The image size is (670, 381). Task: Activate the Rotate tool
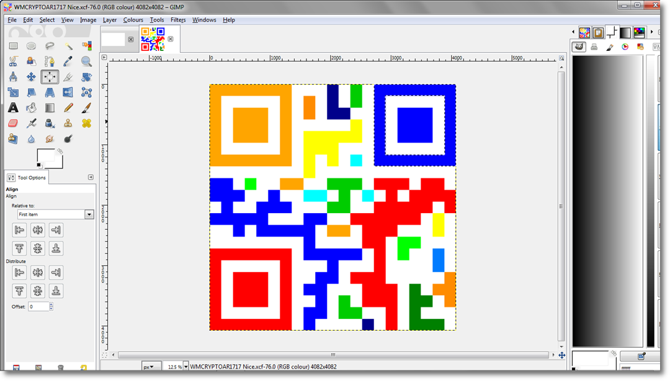pyautogui.click(x=86, y=77)
